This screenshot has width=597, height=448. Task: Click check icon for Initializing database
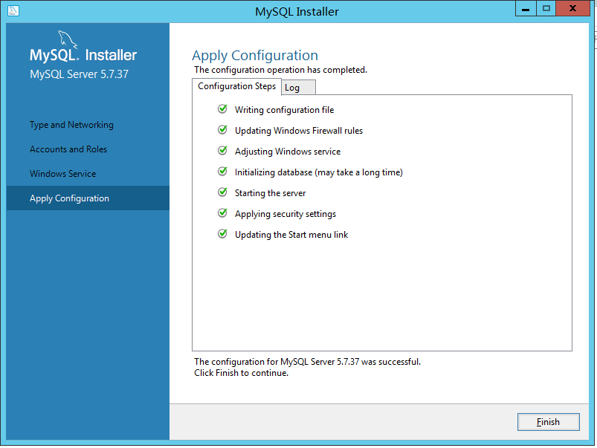pos(222,172)
